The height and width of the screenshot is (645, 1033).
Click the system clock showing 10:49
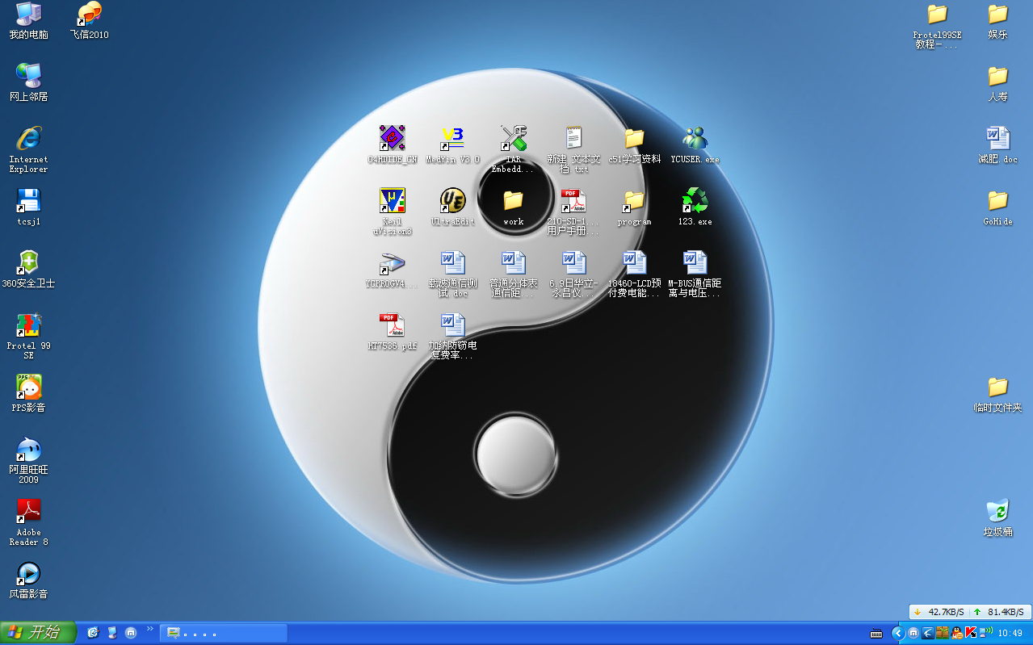tap(1010, 634)
